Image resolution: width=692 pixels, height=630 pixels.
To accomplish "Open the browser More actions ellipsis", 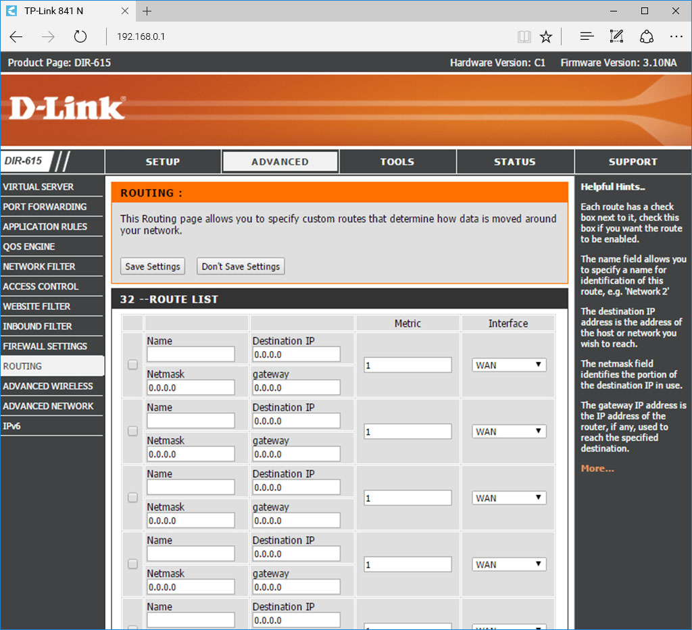I will [x=676, y=36].
